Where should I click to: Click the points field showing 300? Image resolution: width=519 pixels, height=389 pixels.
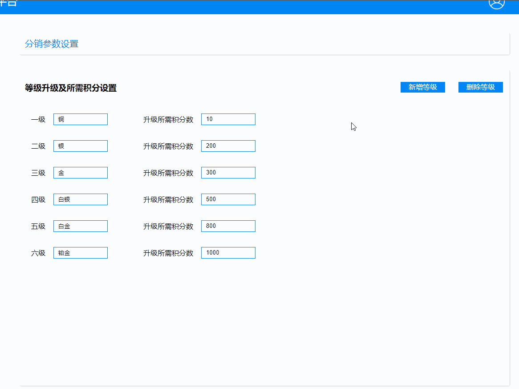coord(228,172)
